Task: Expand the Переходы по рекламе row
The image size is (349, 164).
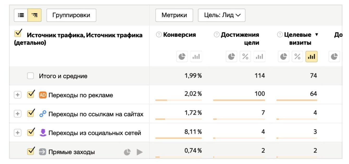Action: pyautogui.click(x=17, y=95)
